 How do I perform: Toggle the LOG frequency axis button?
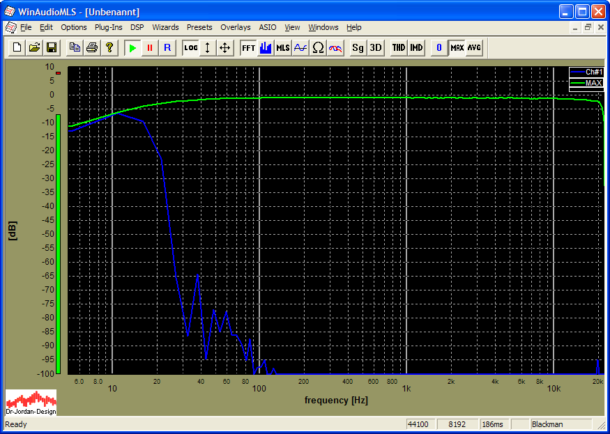(190, 47)
